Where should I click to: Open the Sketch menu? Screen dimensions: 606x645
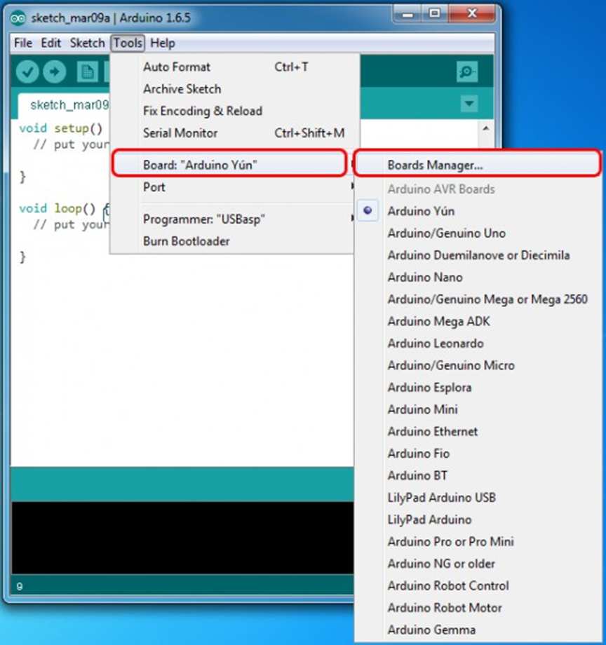pyautogui.click(x=87, y=43)
